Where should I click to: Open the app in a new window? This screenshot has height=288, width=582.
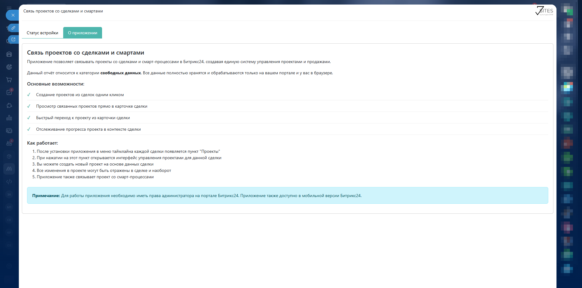tap(13, 39)
